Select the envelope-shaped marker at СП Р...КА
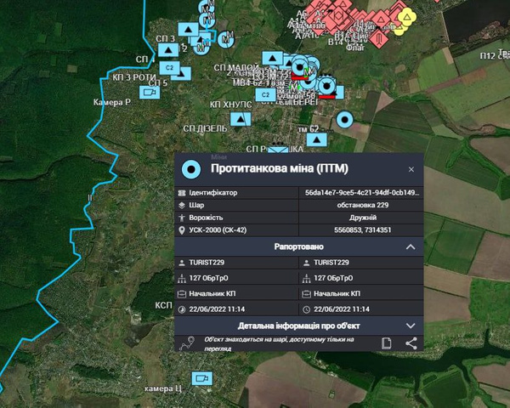 [277, 149]
